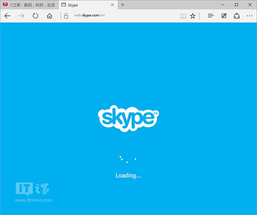Click the Skype logo on the page
257x215 pixels.
(128, 118)
